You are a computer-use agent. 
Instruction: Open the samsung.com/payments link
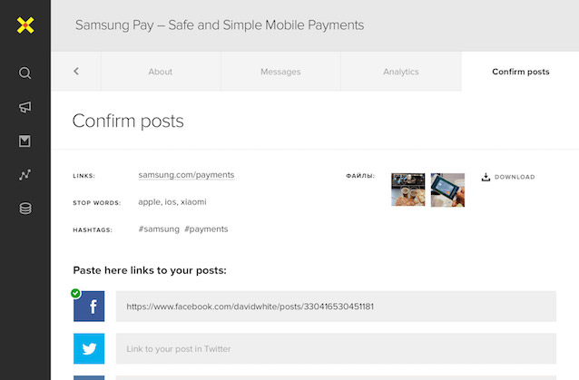tap(186, 175)
